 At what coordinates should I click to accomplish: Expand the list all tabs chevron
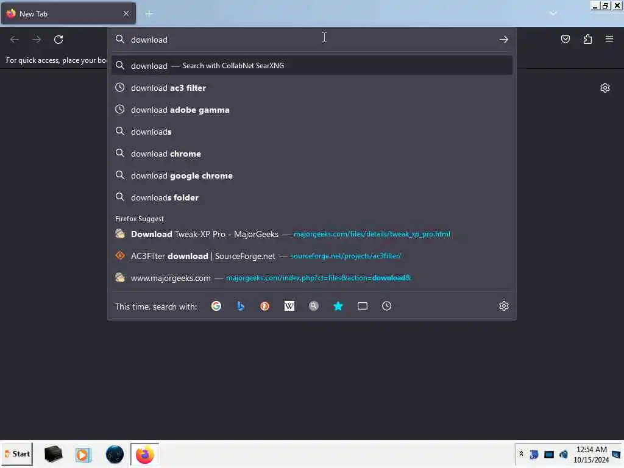click(553, 13)
